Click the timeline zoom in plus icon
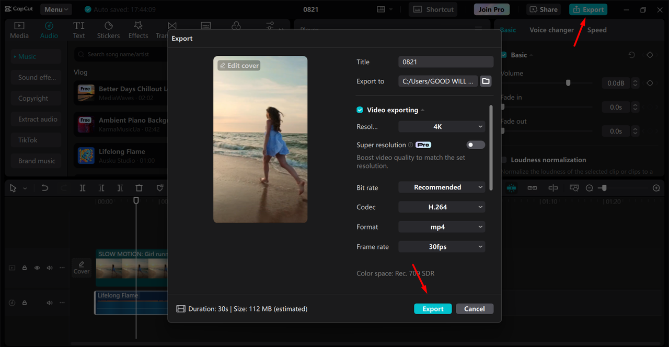 tap(656, 188)
